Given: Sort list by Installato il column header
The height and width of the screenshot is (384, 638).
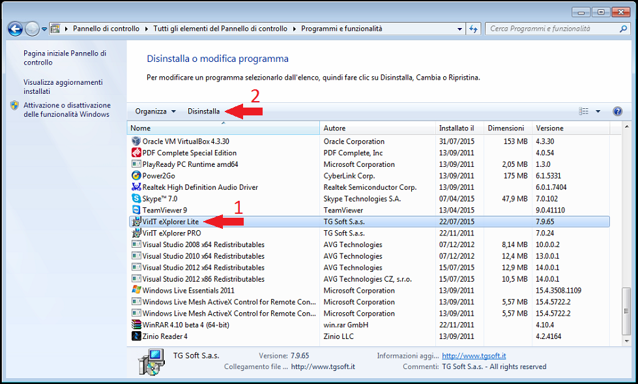Looking at the screenshot, I should pyautogui.click(x=460, y=128).
